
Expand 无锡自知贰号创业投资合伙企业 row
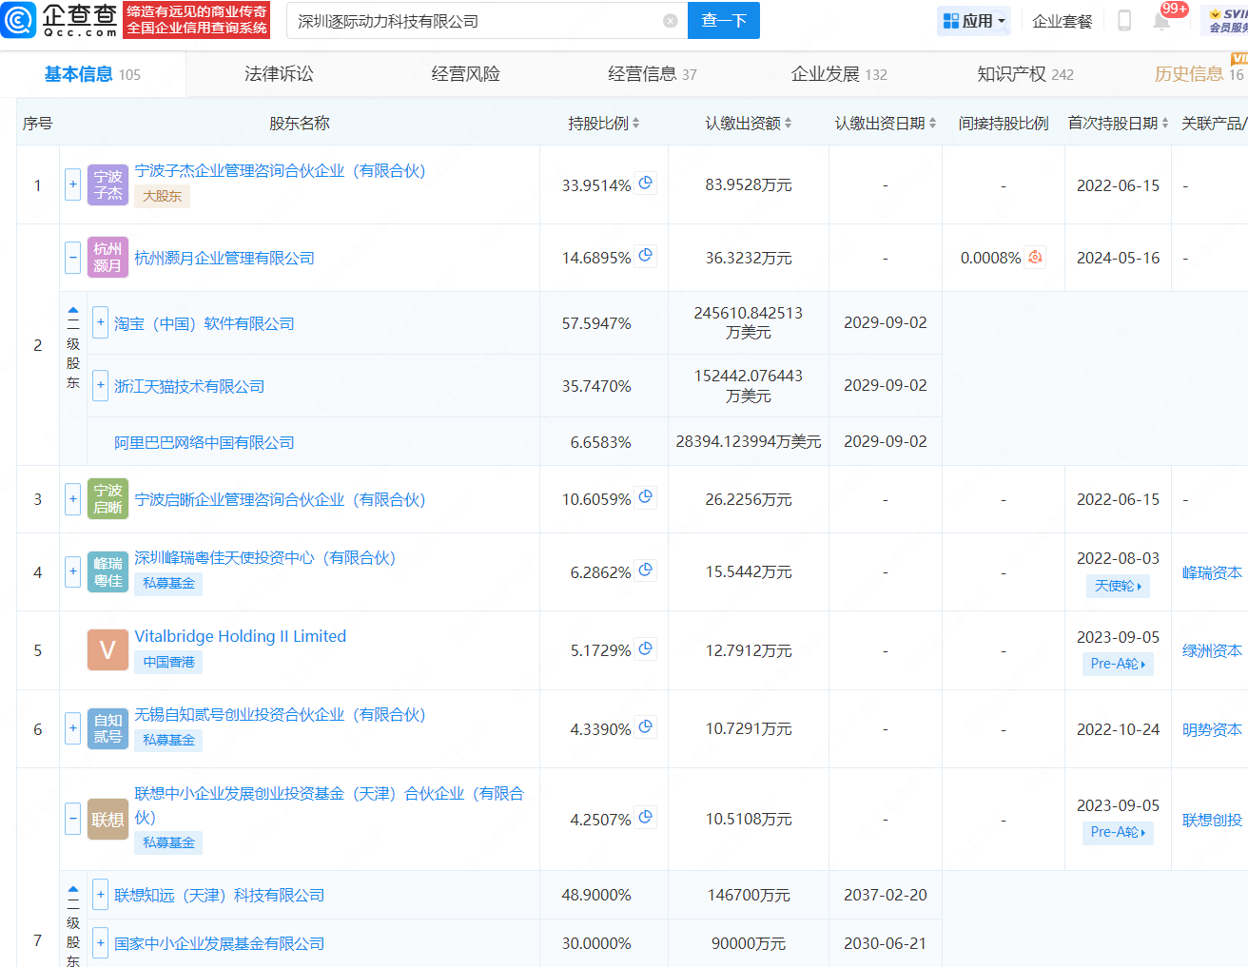(x=72, y=728)
